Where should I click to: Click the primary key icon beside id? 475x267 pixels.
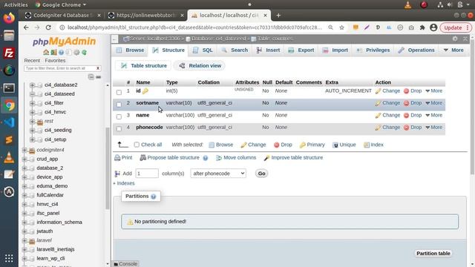tap(145, 90)
